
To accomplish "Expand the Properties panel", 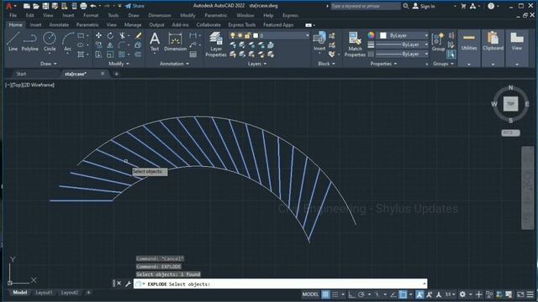I will [x=383, y=64].
